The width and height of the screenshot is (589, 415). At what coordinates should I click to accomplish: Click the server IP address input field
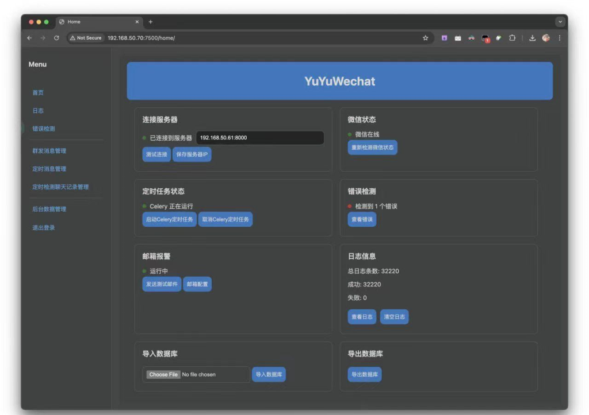[x=258, y=138]
